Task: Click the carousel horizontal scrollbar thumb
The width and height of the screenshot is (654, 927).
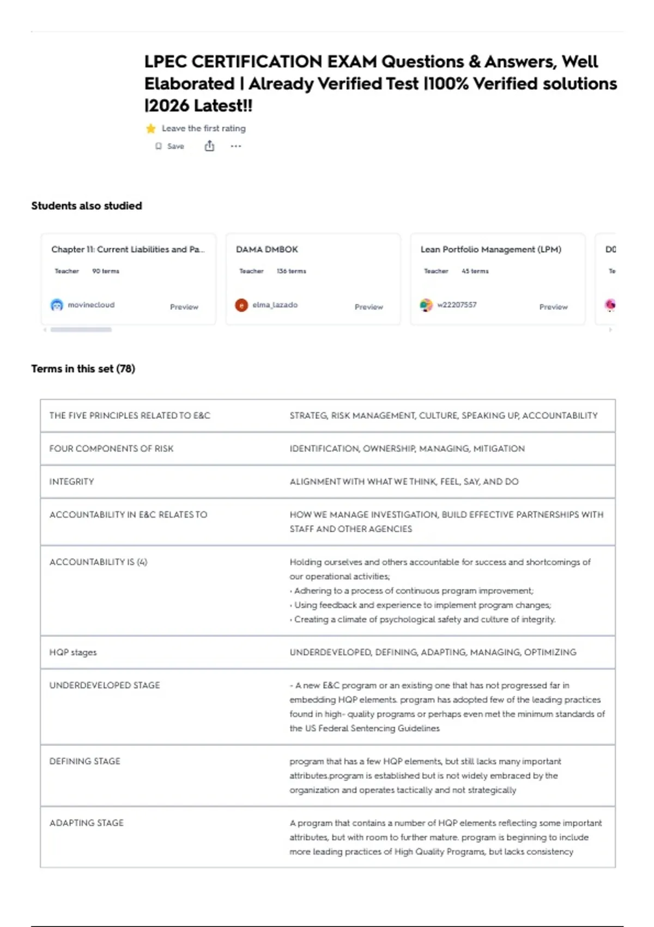Action: pos(81,329)
